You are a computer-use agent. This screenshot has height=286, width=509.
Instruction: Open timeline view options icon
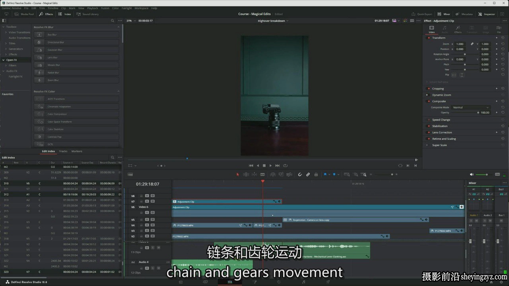coord(130,174)
